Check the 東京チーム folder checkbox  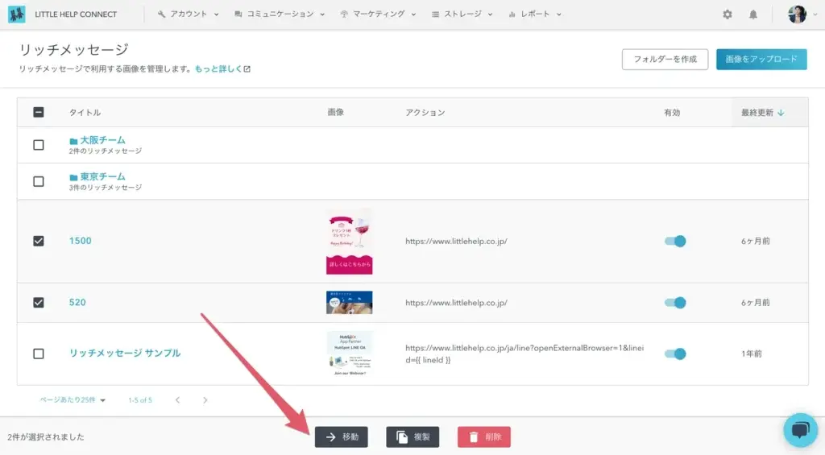tap(39, 181)
